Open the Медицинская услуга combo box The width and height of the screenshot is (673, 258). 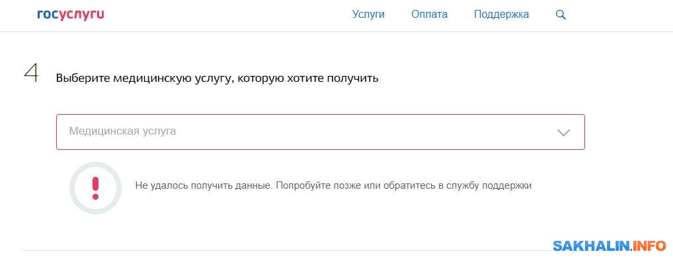click(x=320, y=132)
